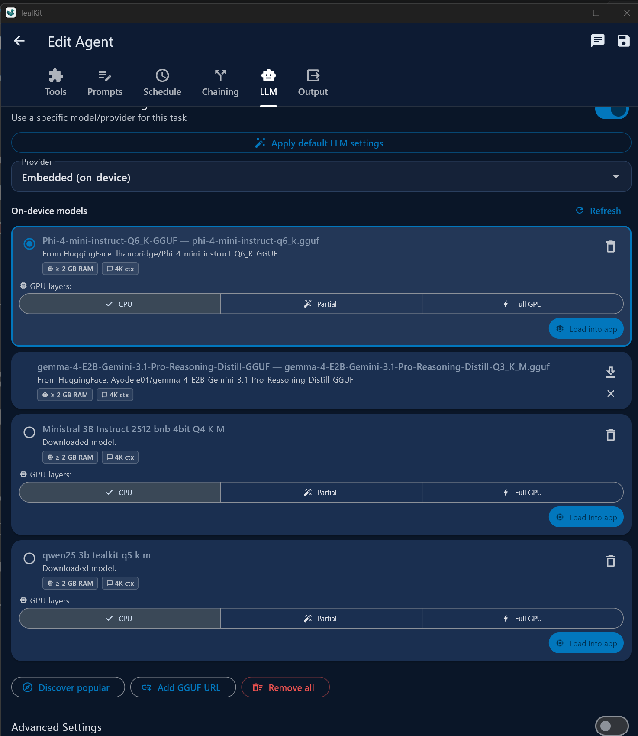This screenshot has width=638, height=736.
Task: Open the chat icon in header
Action: click(x=598, y=41)
